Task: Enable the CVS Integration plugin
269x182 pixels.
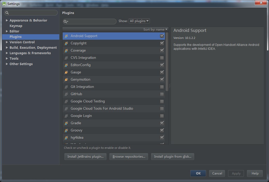Action: 162,58
